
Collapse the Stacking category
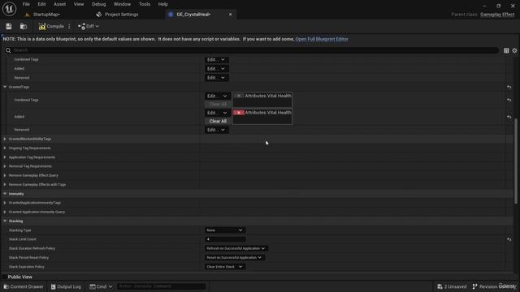click(x=5, y=221)
